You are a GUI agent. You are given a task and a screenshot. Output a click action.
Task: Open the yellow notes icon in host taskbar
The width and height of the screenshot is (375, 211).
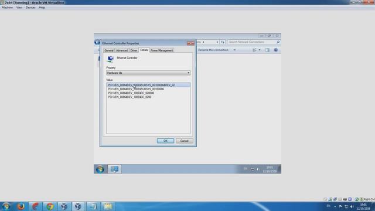(107, 206)
